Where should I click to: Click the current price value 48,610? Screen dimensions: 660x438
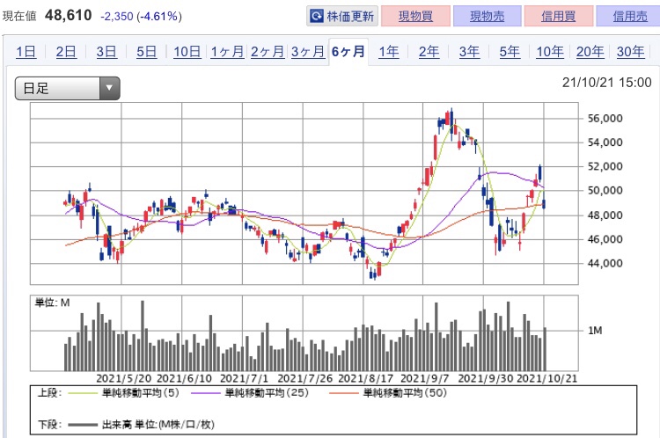[x=68, y=16]
